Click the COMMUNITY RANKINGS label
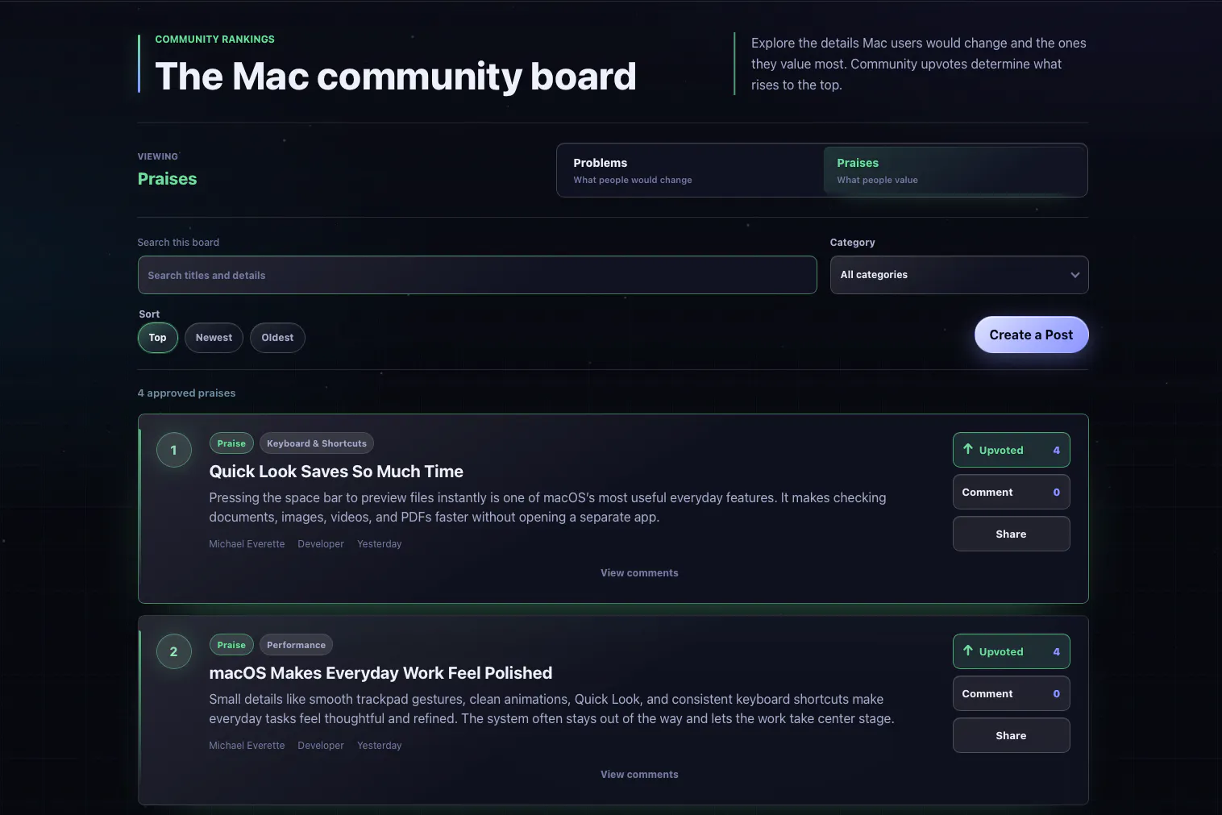This screenshot has height=815, width=1222. pos(214,40)
